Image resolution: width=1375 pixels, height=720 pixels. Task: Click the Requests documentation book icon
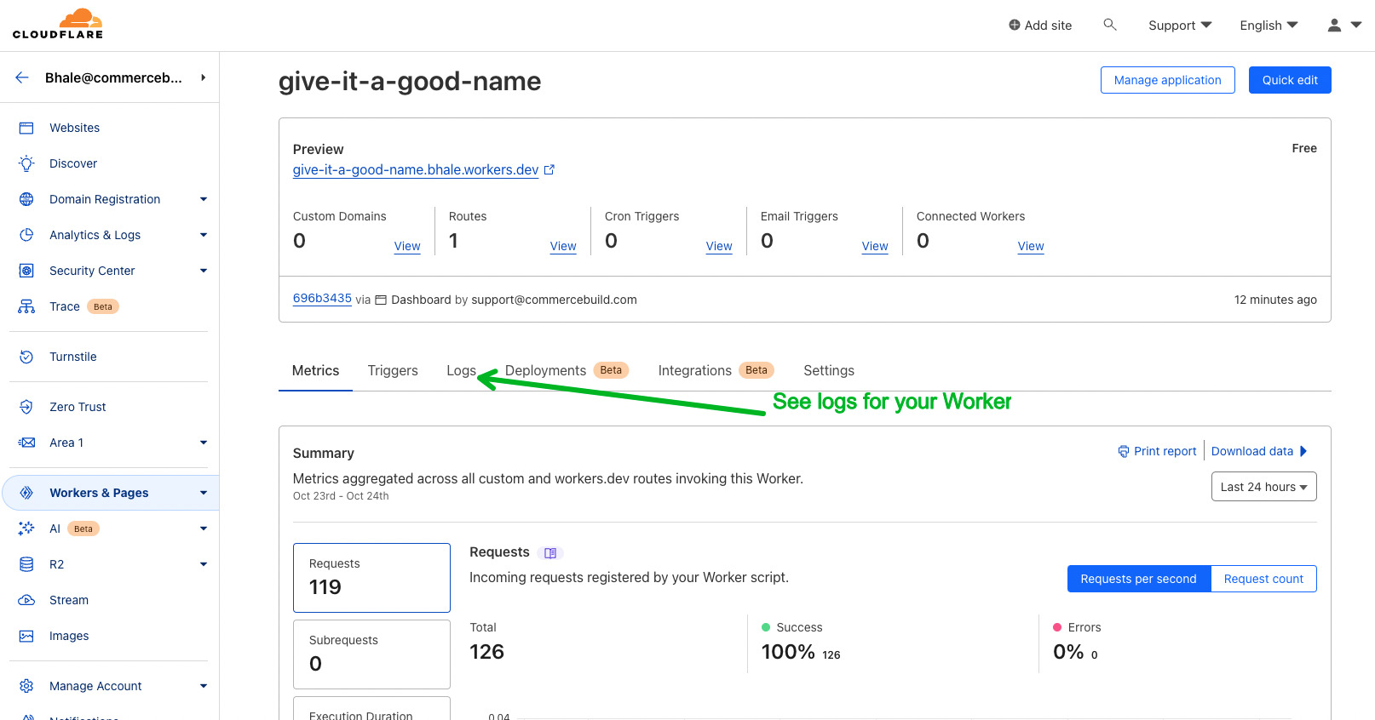tap(550, 553)
